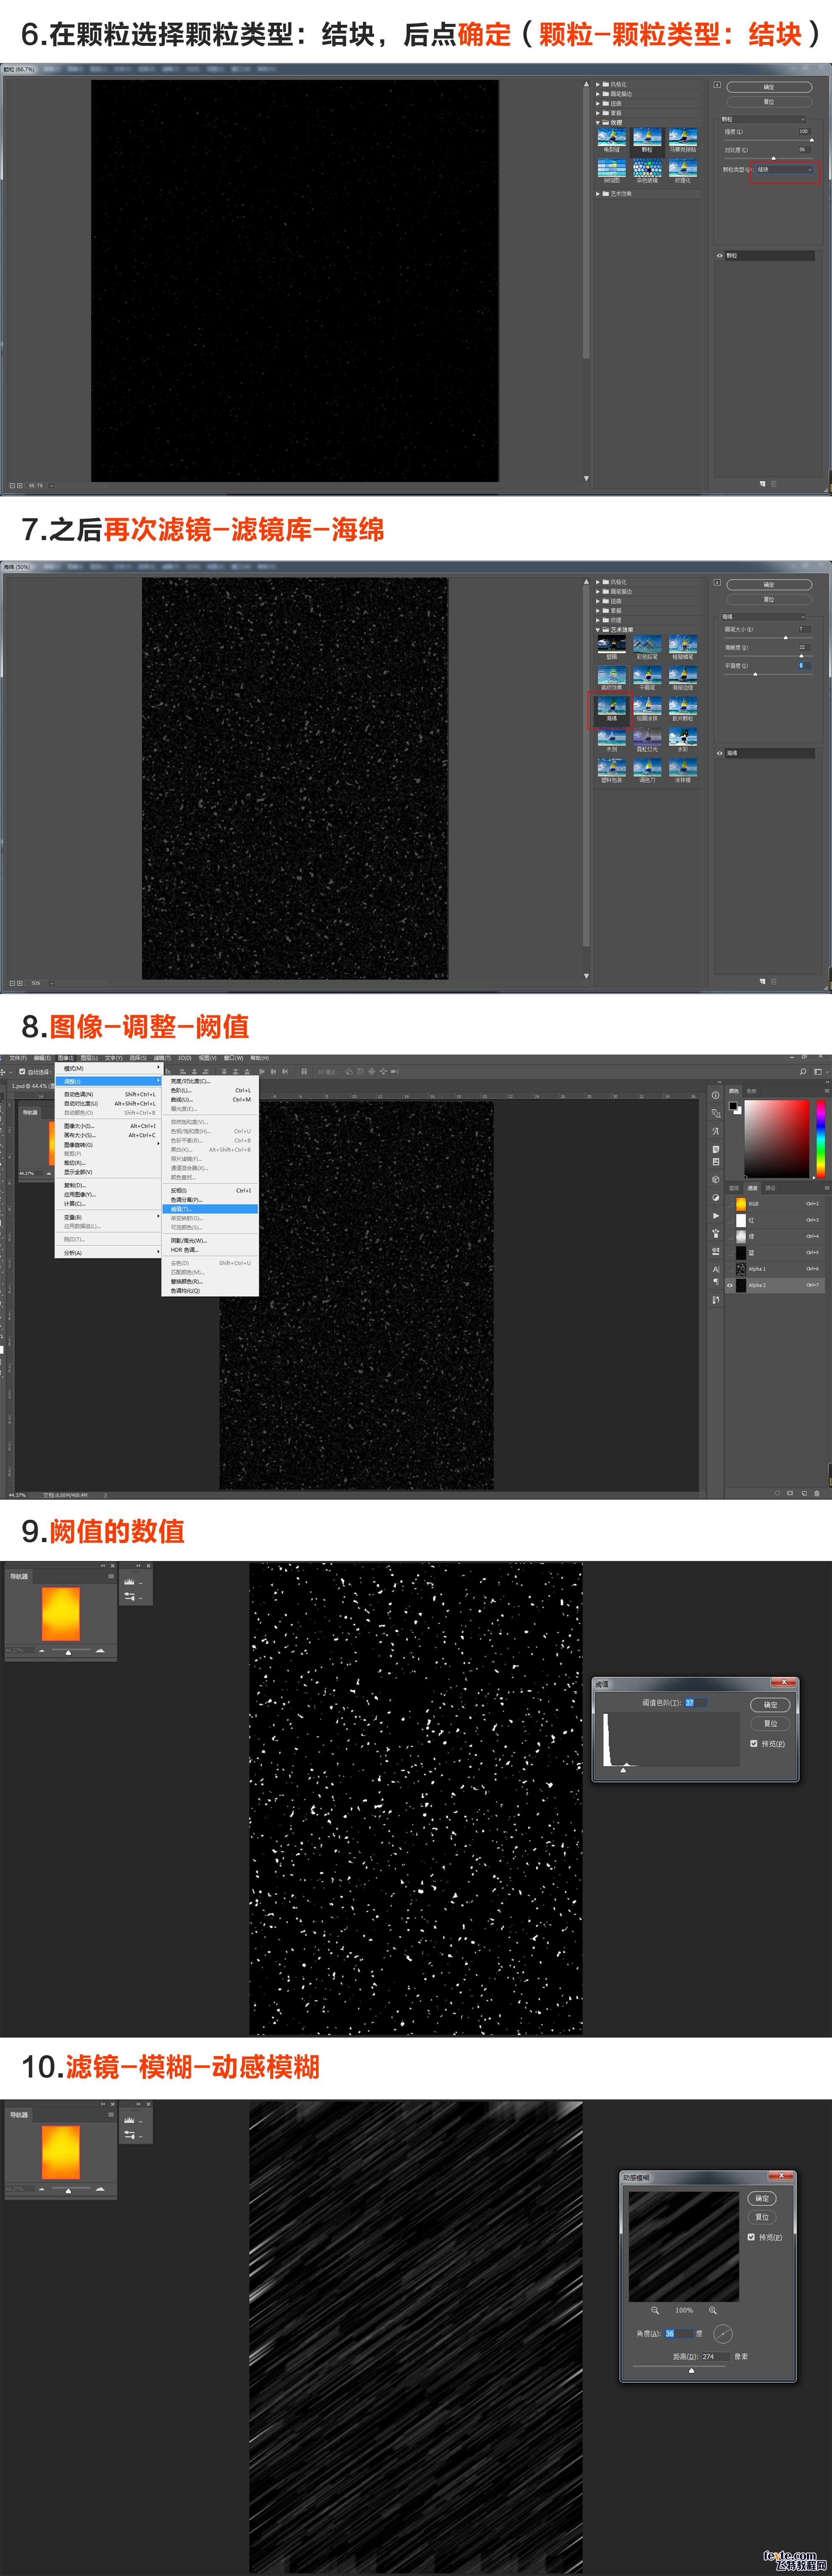Uncheck 预览 in the Threshold dialog
This screenshot has height=2576, width=832.
pos(754,1743)
